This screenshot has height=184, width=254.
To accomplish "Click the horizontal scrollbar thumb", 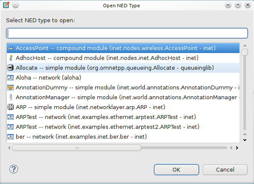I will point(77,148).
